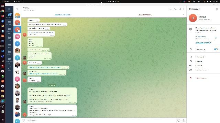Open the chat with pink KN avatar
The height and width of the screenshot is (123, 220).
pyautogui.click(x=17, y=37)
